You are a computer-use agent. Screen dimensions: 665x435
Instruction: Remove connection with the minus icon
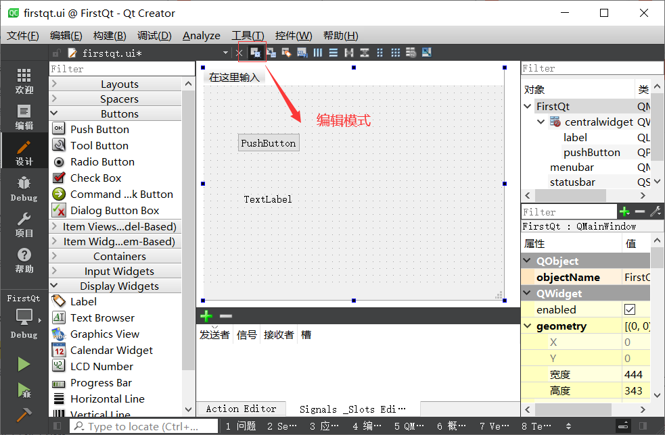[226, 316]
